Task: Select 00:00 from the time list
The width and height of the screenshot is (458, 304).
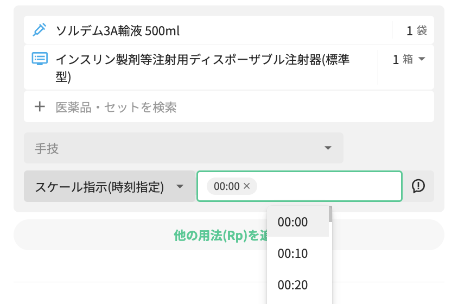Action: pos(292,221)
